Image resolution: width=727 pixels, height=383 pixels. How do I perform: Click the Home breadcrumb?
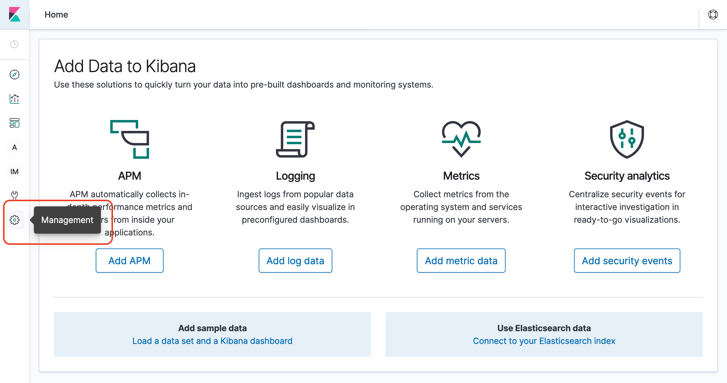pos(56,15)
